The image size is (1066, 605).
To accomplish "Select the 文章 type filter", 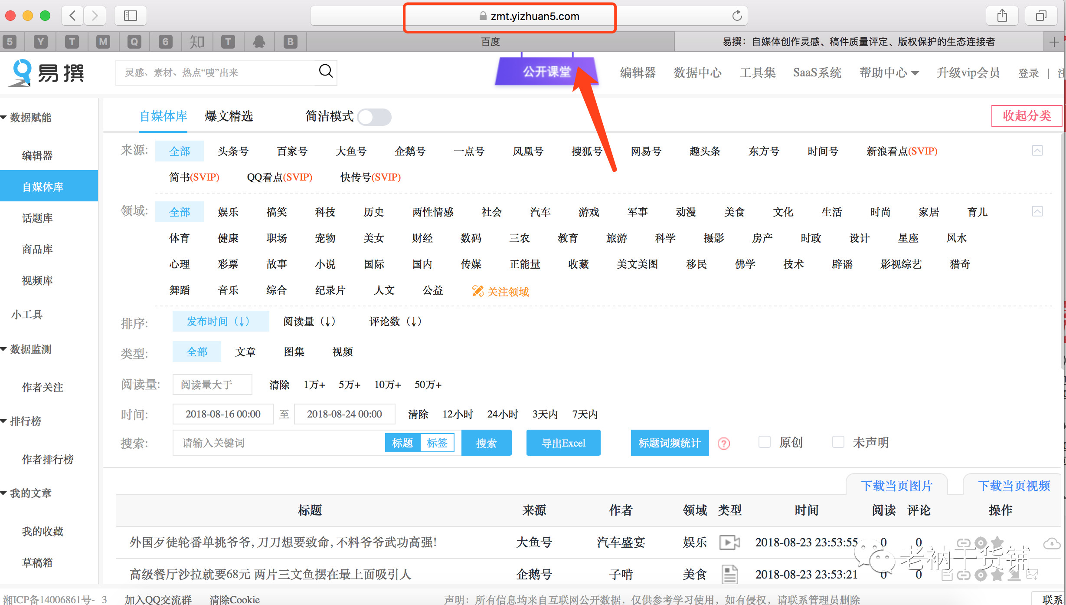I will tap(245, 352).
